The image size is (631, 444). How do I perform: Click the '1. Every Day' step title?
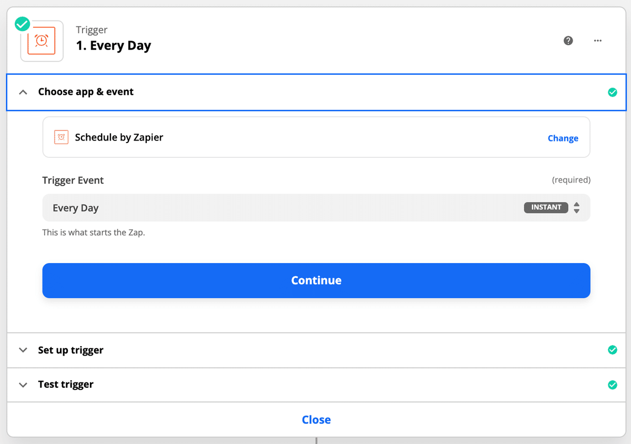coord(114,46)
